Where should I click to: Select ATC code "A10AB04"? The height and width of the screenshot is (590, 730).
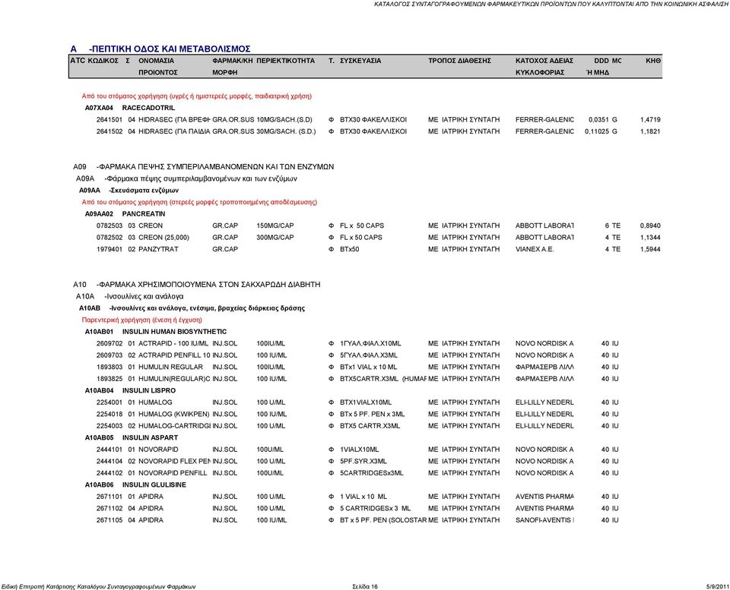99,390
